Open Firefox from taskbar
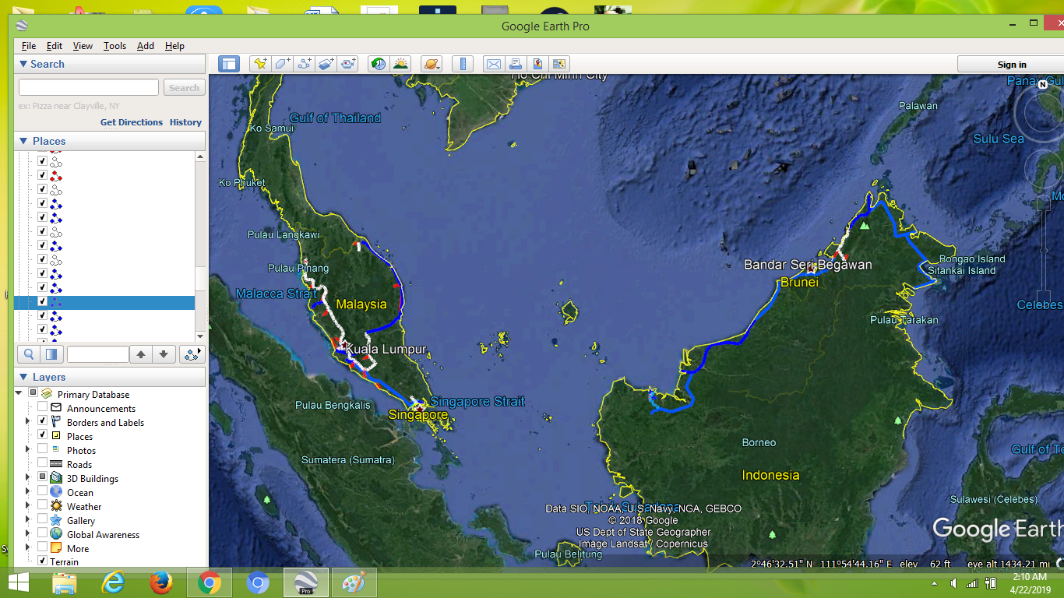Image resolution: width=1064 pixels, height=598 pixels. point(161,582)
